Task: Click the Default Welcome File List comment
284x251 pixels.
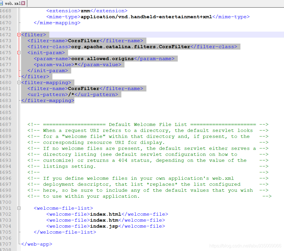Action: pyautogui.click(x=148, y=125)
